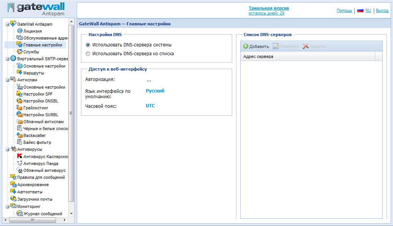Click the Виртуальный SMTP-сервер globe icon
Image resolution: width=393 pixels, height=226 pixels.
click(13, 58)
